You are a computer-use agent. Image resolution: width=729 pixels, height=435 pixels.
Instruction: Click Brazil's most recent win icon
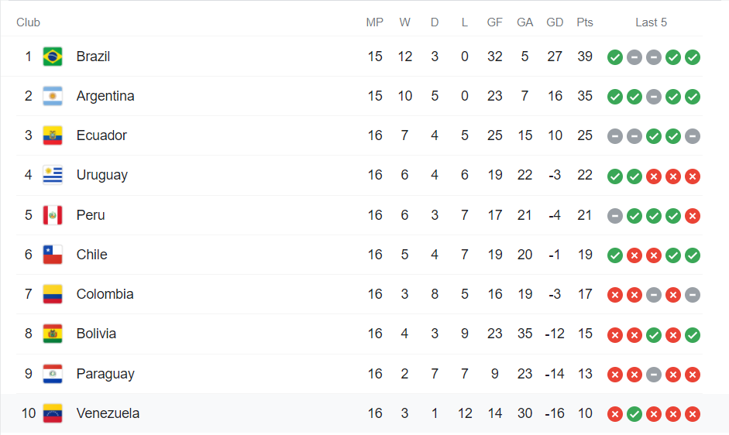pos(693,57)
